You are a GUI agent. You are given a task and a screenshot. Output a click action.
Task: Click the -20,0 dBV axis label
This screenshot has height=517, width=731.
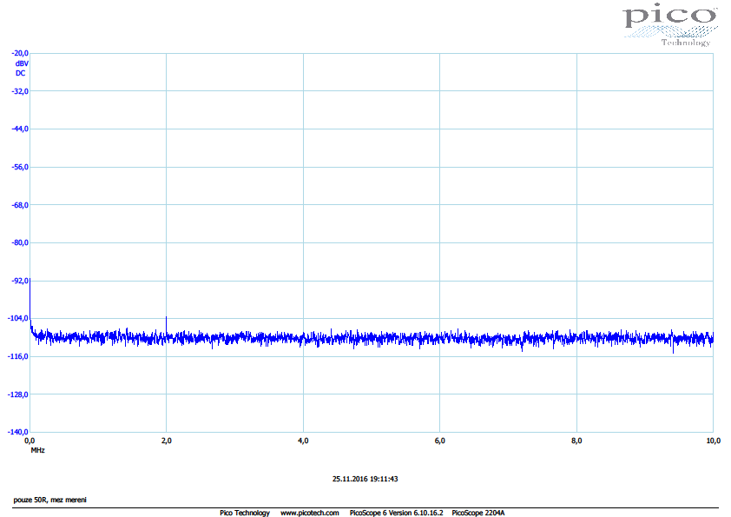[20, 53]
